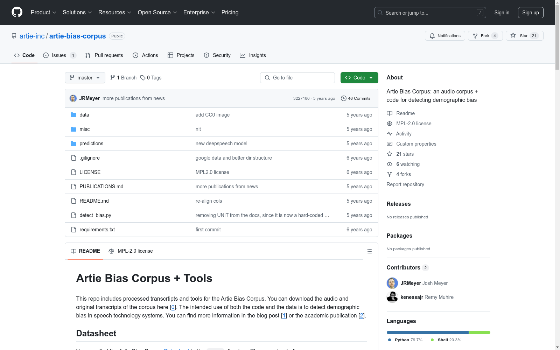Open the misc folder icon

tap(73, 129)
